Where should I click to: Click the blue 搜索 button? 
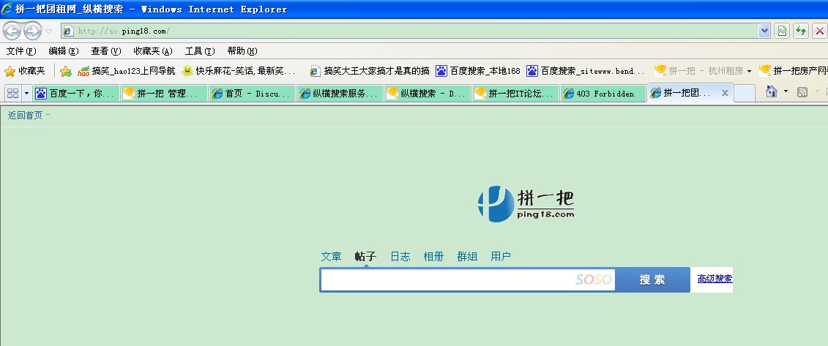tap(653, 279)
